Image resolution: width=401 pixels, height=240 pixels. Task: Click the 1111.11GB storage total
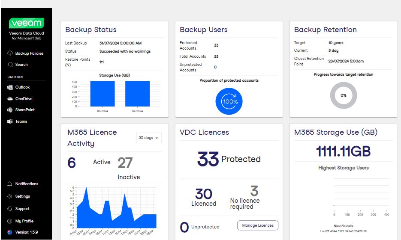344,151
